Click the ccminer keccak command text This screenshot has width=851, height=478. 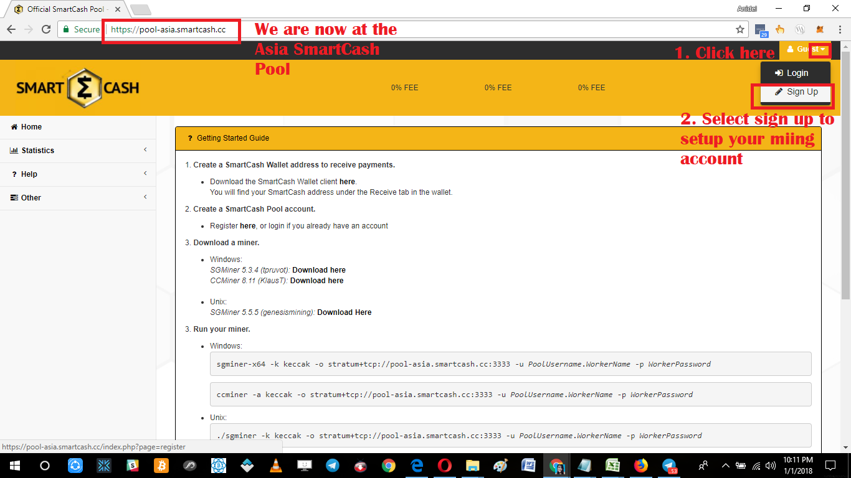click(455, 395)
